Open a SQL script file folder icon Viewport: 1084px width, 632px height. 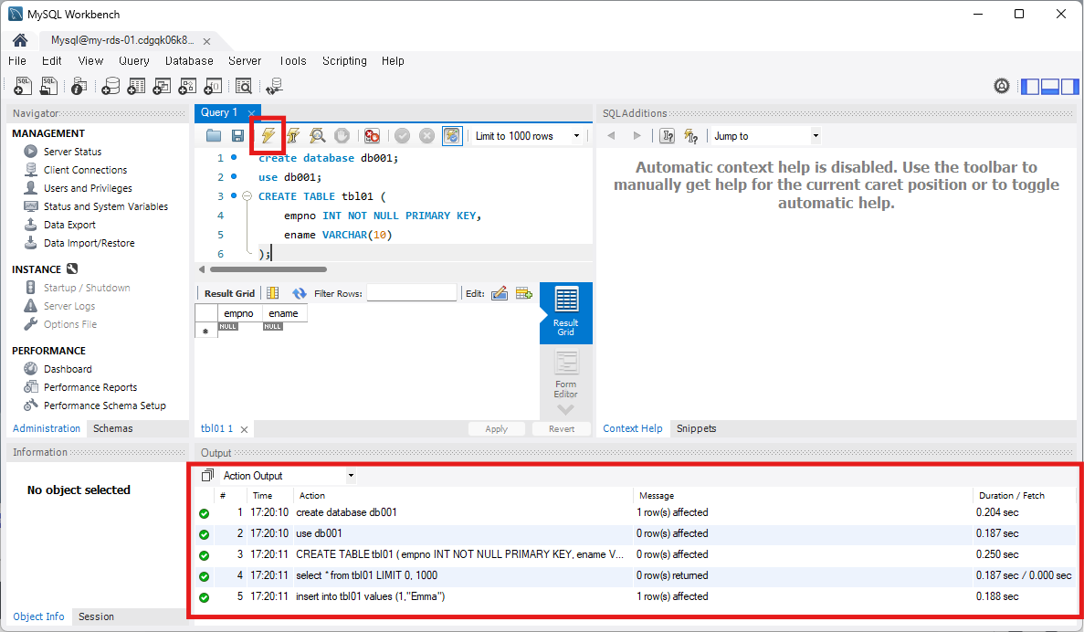[214, 135]
